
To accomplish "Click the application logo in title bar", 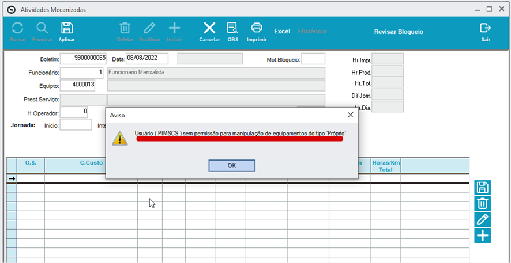I will click(12, 10).
